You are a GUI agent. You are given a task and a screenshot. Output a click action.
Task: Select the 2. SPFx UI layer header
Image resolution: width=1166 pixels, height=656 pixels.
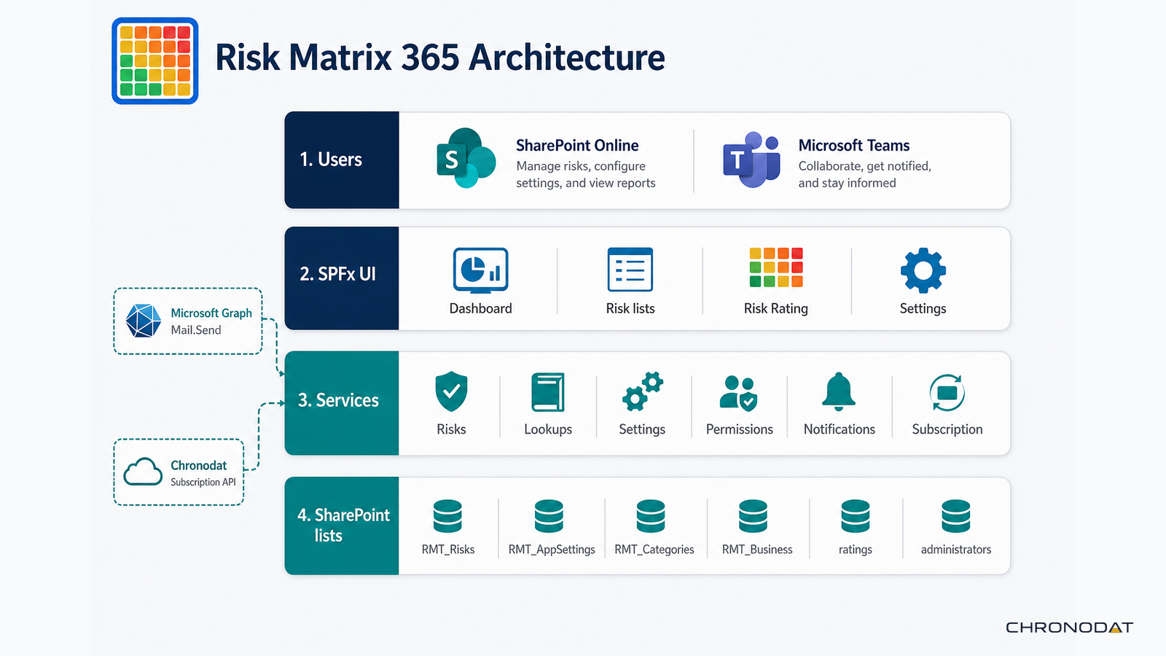(342, 278)
